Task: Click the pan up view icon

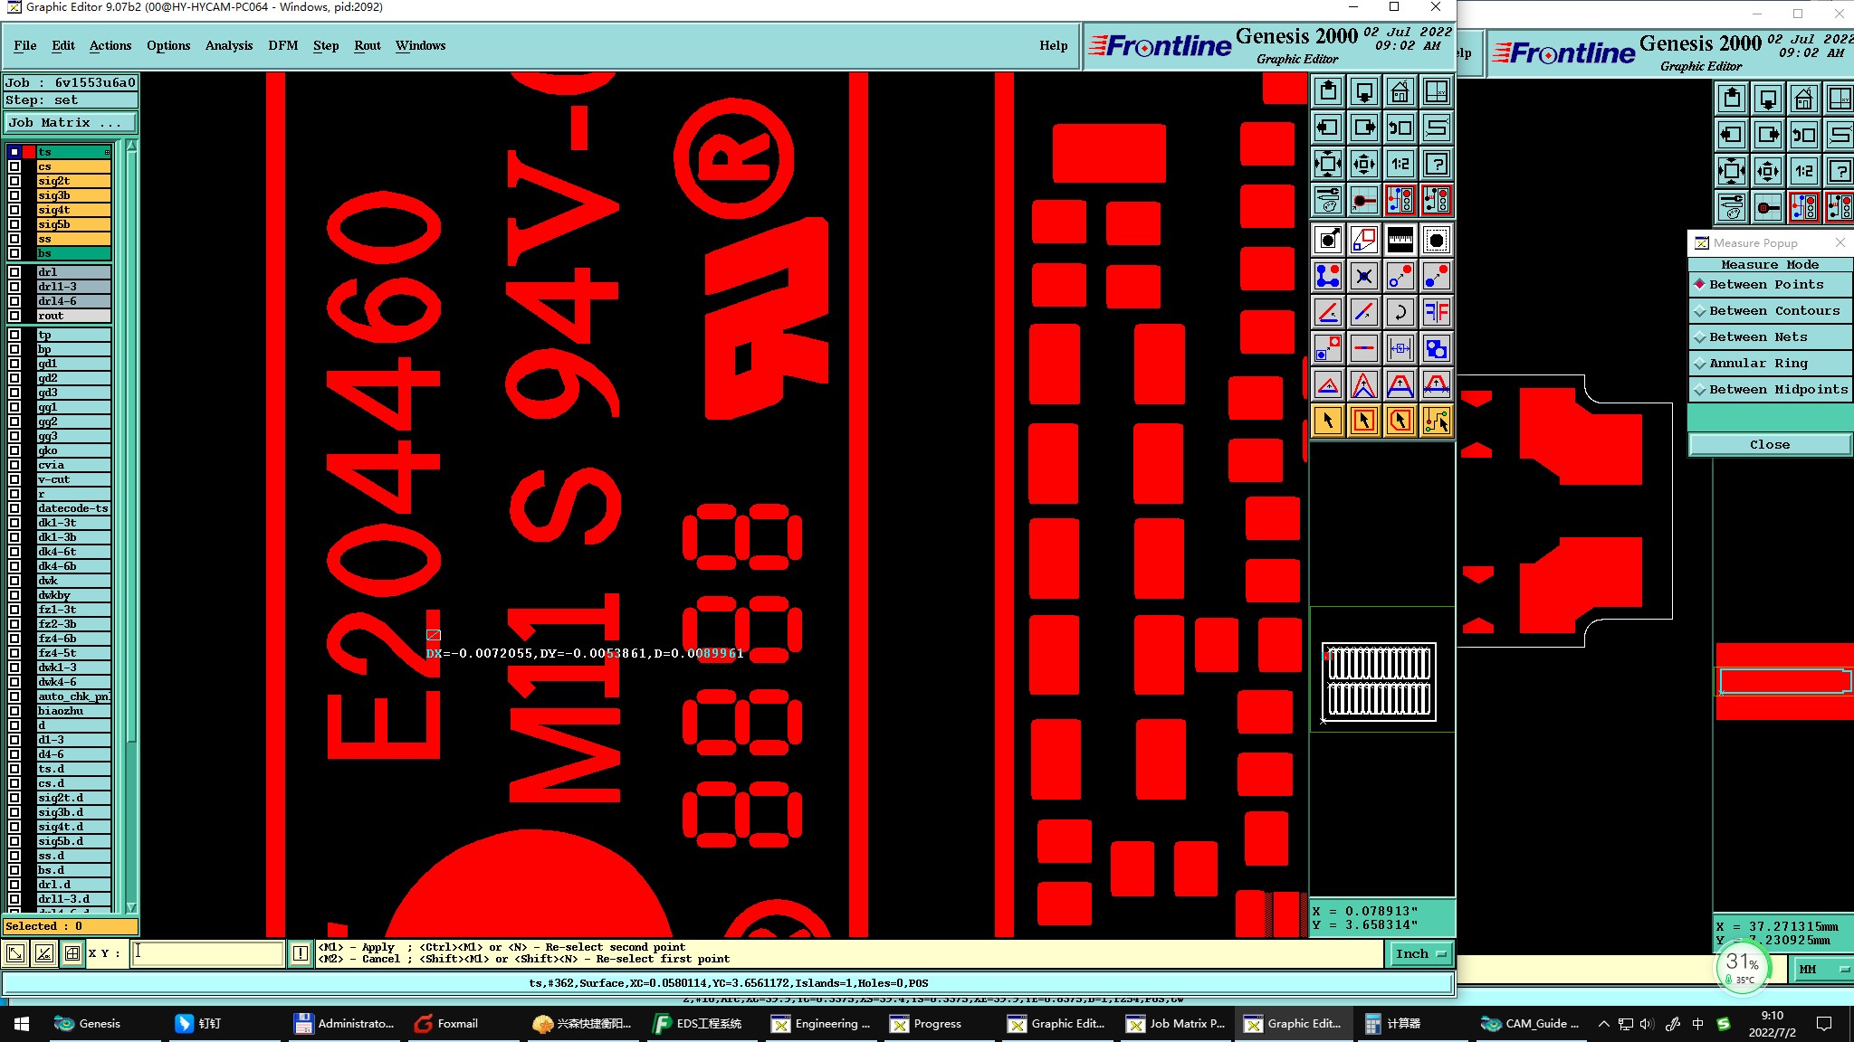Action: click(1328, 91)
